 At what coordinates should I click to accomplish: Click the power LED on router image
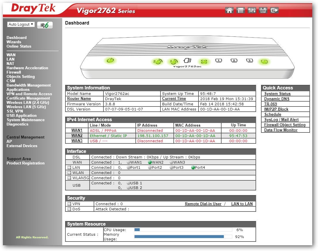110,60
